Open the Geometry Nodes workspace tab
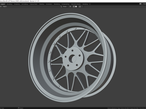Viewport: 146px width, 109px height. (x=76, y=4)
